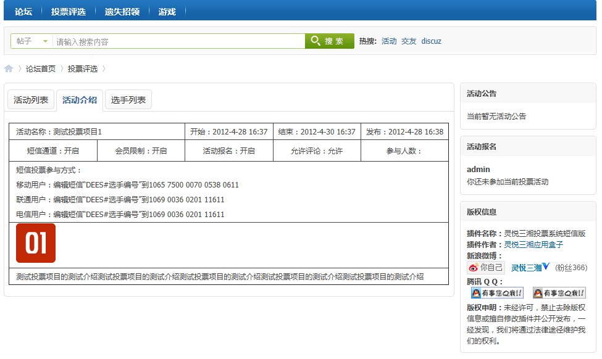Click the home icon in breadcrumb
The image size is (602, 359).
click(x=9, y=68)
